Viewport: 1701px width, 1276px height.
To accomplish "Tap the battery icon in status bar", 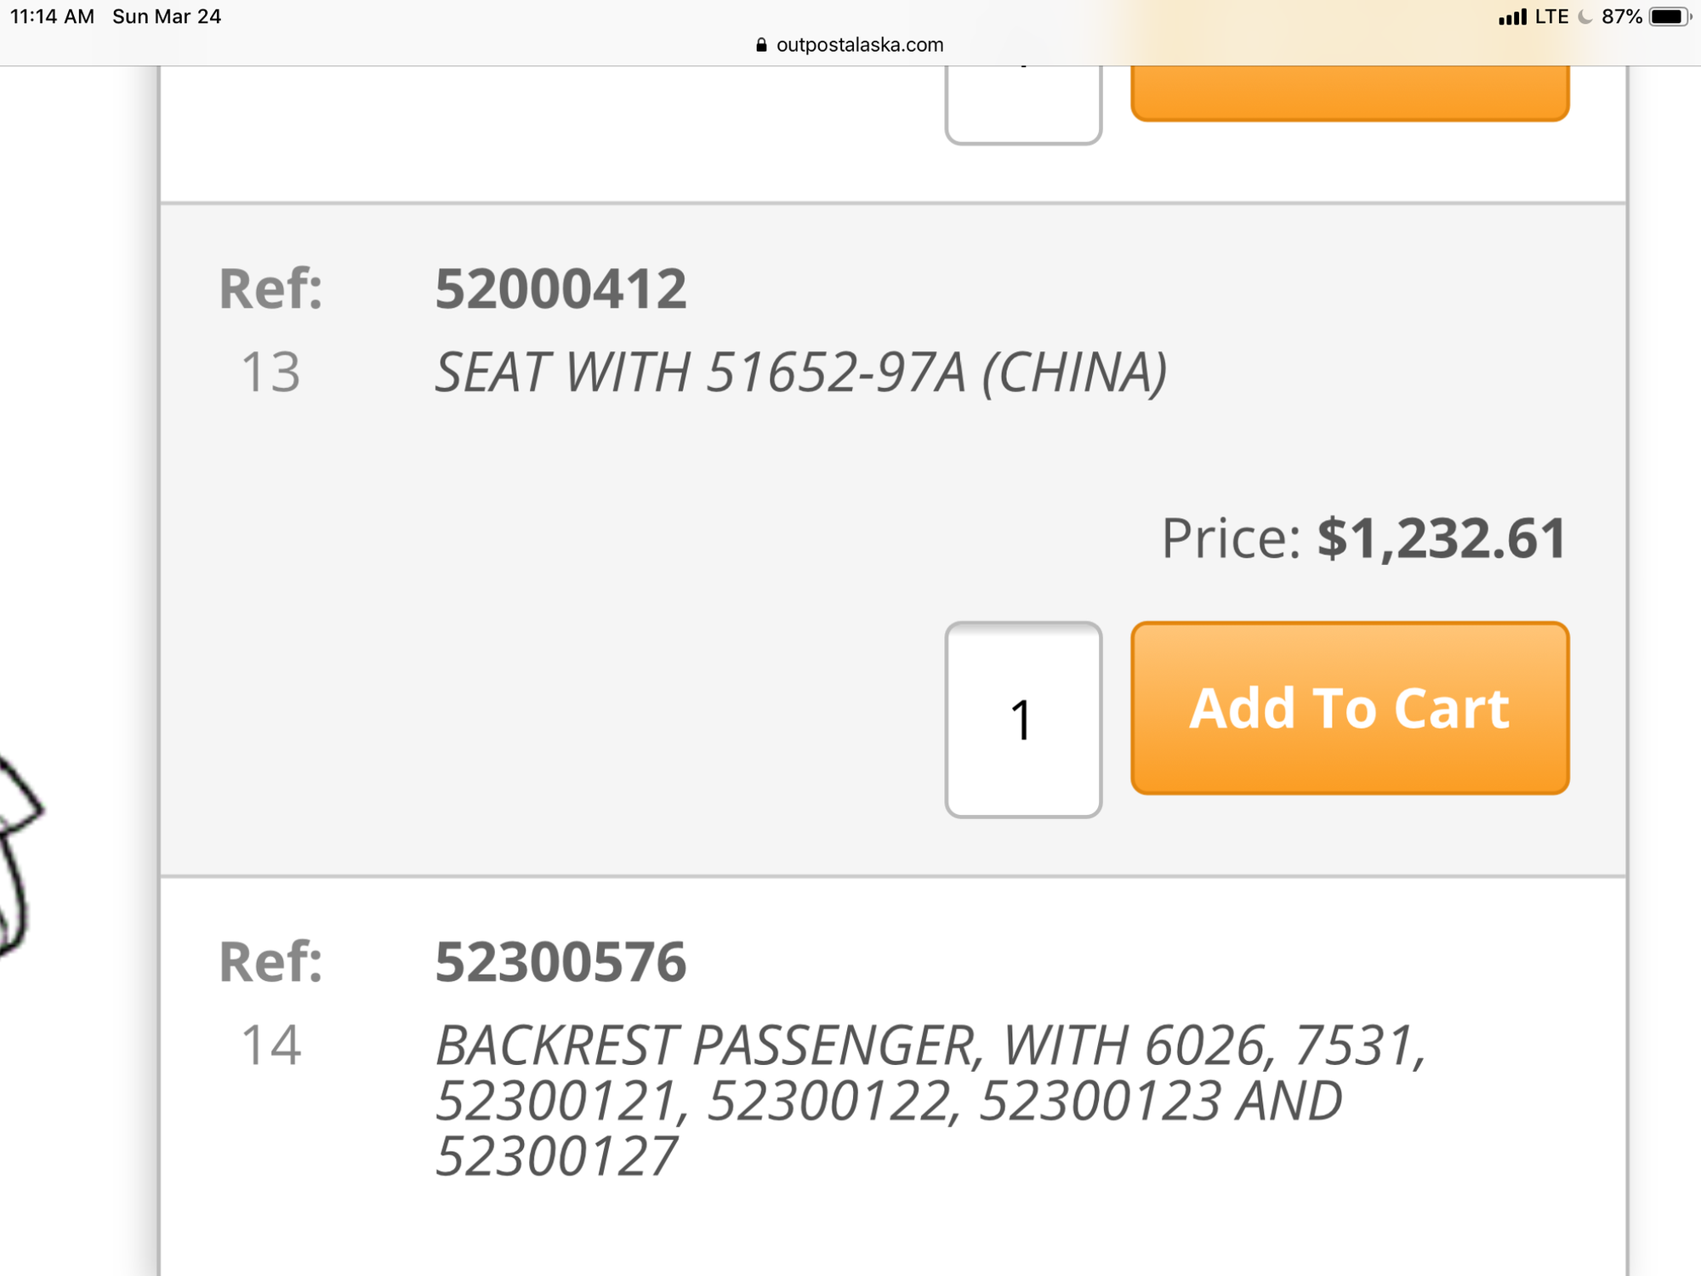I will pos(1669,17).
